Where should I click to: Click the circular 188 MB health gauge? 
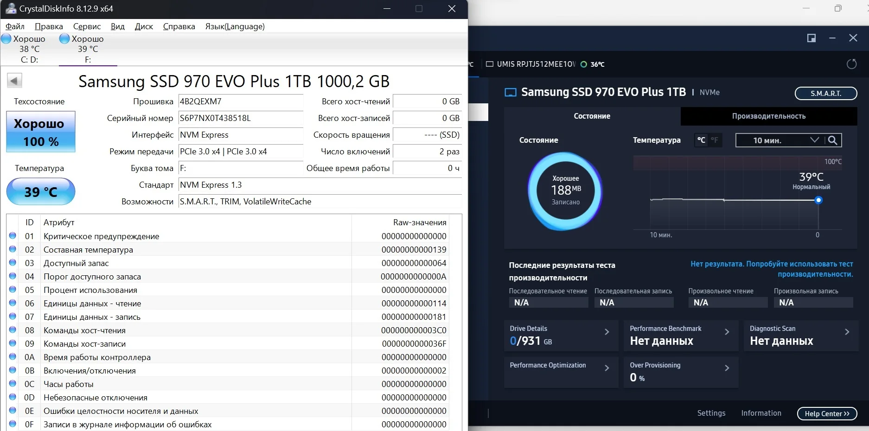[565, 191]
